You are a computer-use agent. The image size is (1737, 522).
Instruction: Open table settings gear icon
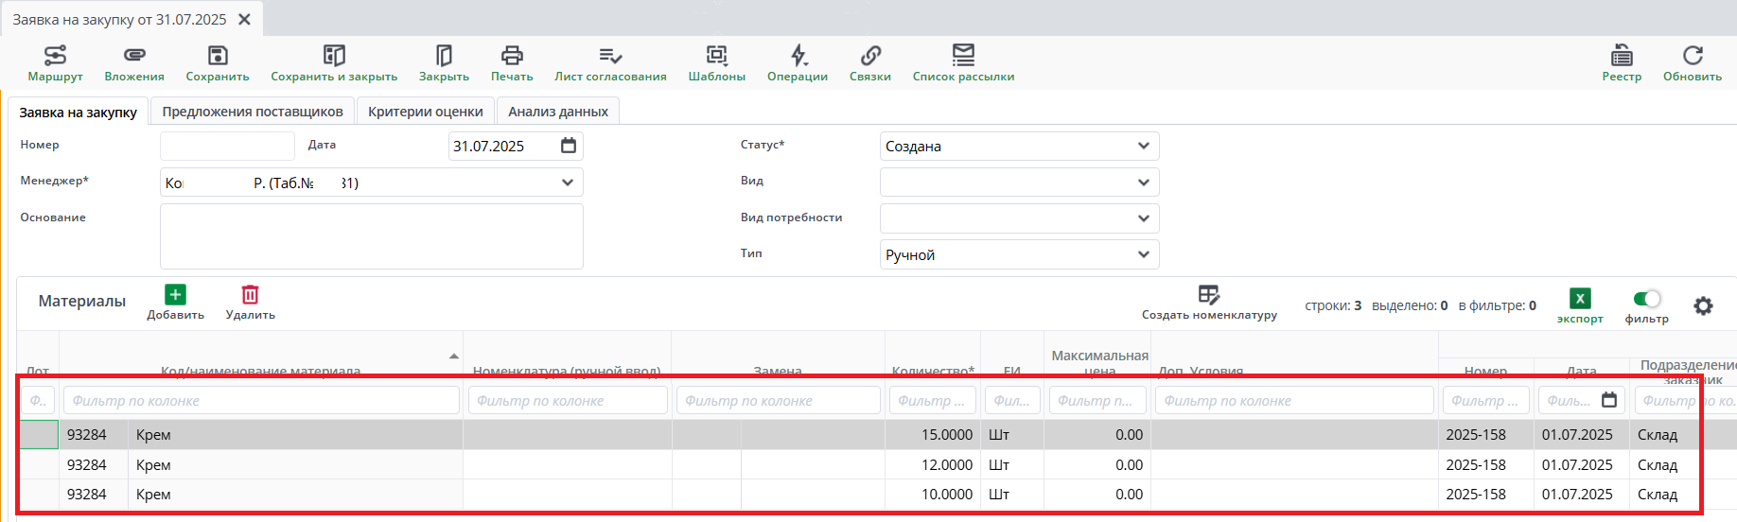pyautogui.click(x=1703, y=305)
